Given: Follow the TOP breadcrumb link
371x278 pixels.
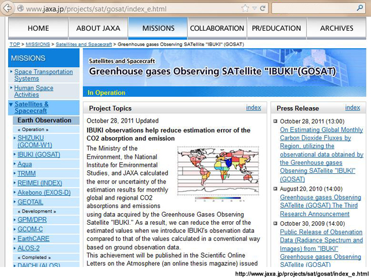Looking at the screenshot, I should click(14, 44).
